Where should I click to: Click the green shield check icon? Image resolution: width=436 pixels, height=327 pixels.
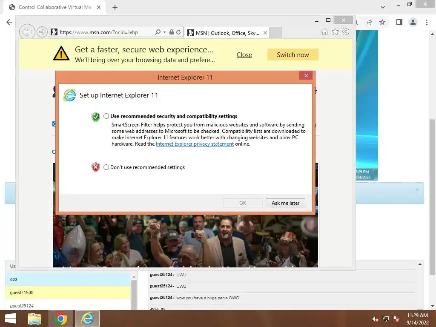pos(96,117)
